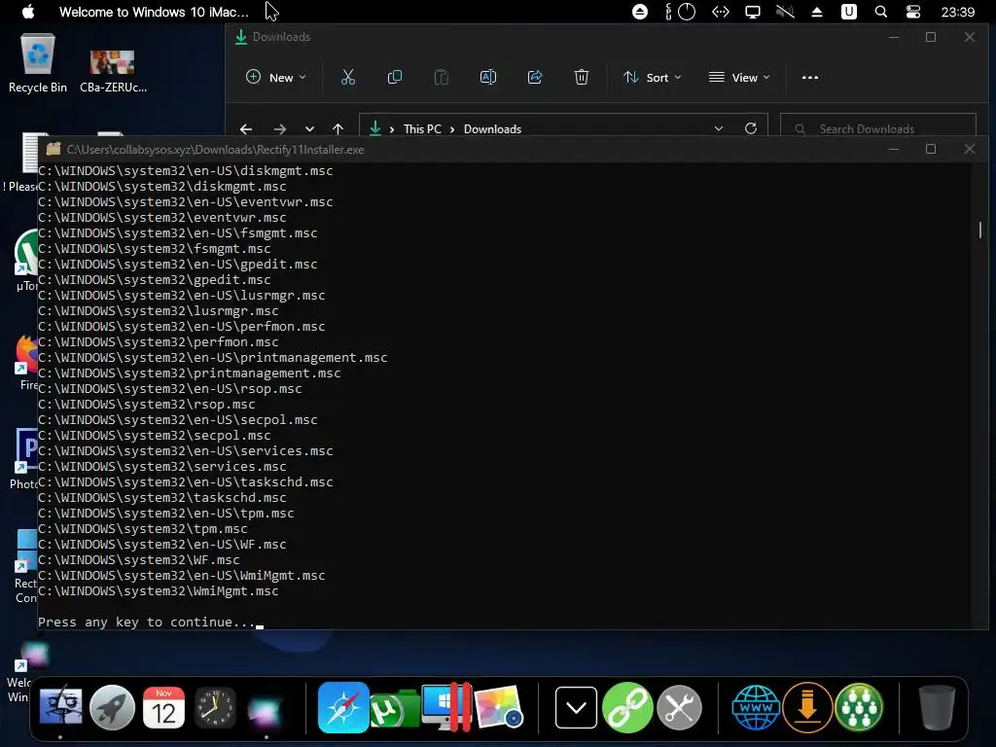Click the console window scrollbar thumb
The image size is (996, 747).
click(980, 230)
